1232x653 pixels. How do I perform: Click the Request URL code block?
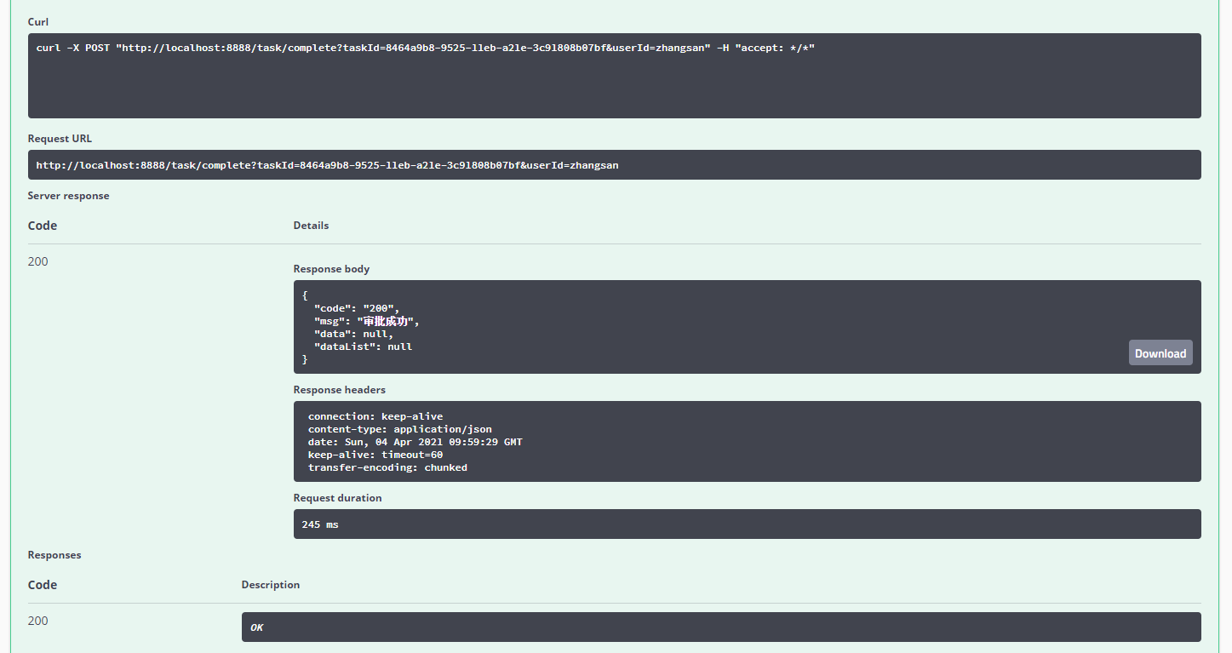tap(614, 165)
